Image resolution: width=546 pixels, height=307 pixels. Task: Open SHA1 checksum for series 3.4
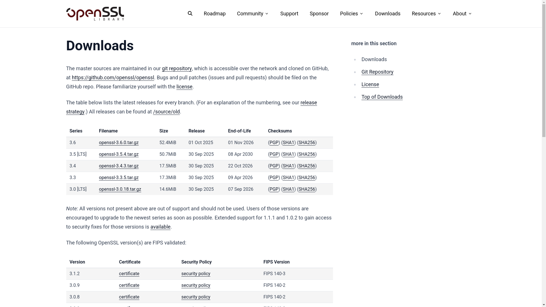[x=288, y=166]
